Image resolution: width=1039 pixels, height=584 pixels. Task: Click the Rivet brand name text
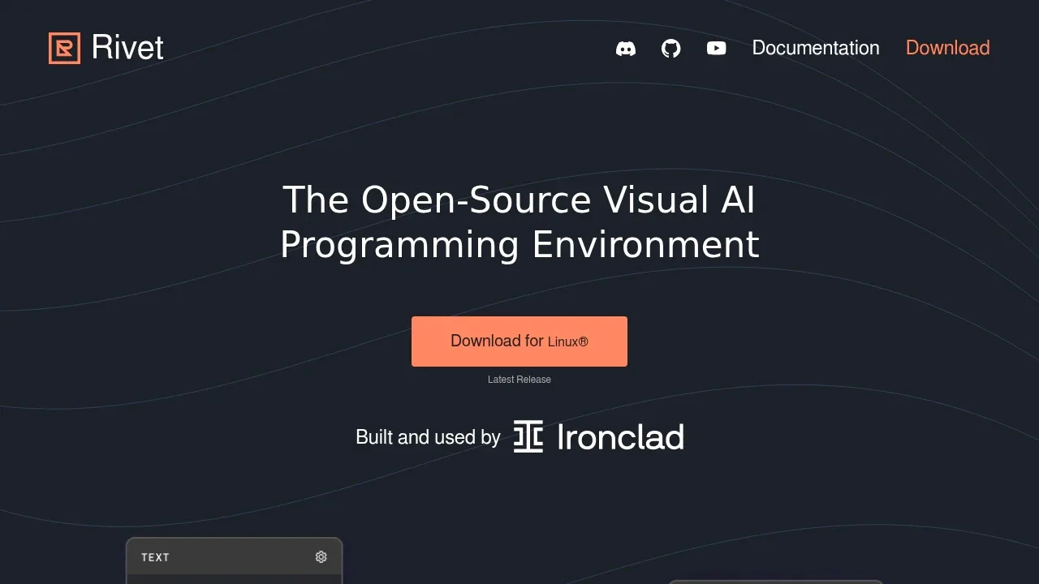pyautogui.click(x=127, y=48)
